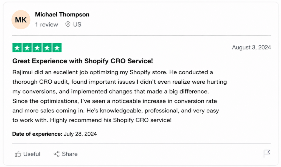
Task: Open Michael Thompson's reviewer profile
Action: [x=62, y=15]
